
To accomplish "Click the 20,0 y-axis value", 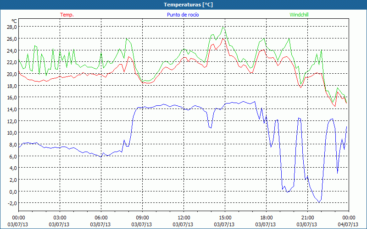I will tap(12, 74).
